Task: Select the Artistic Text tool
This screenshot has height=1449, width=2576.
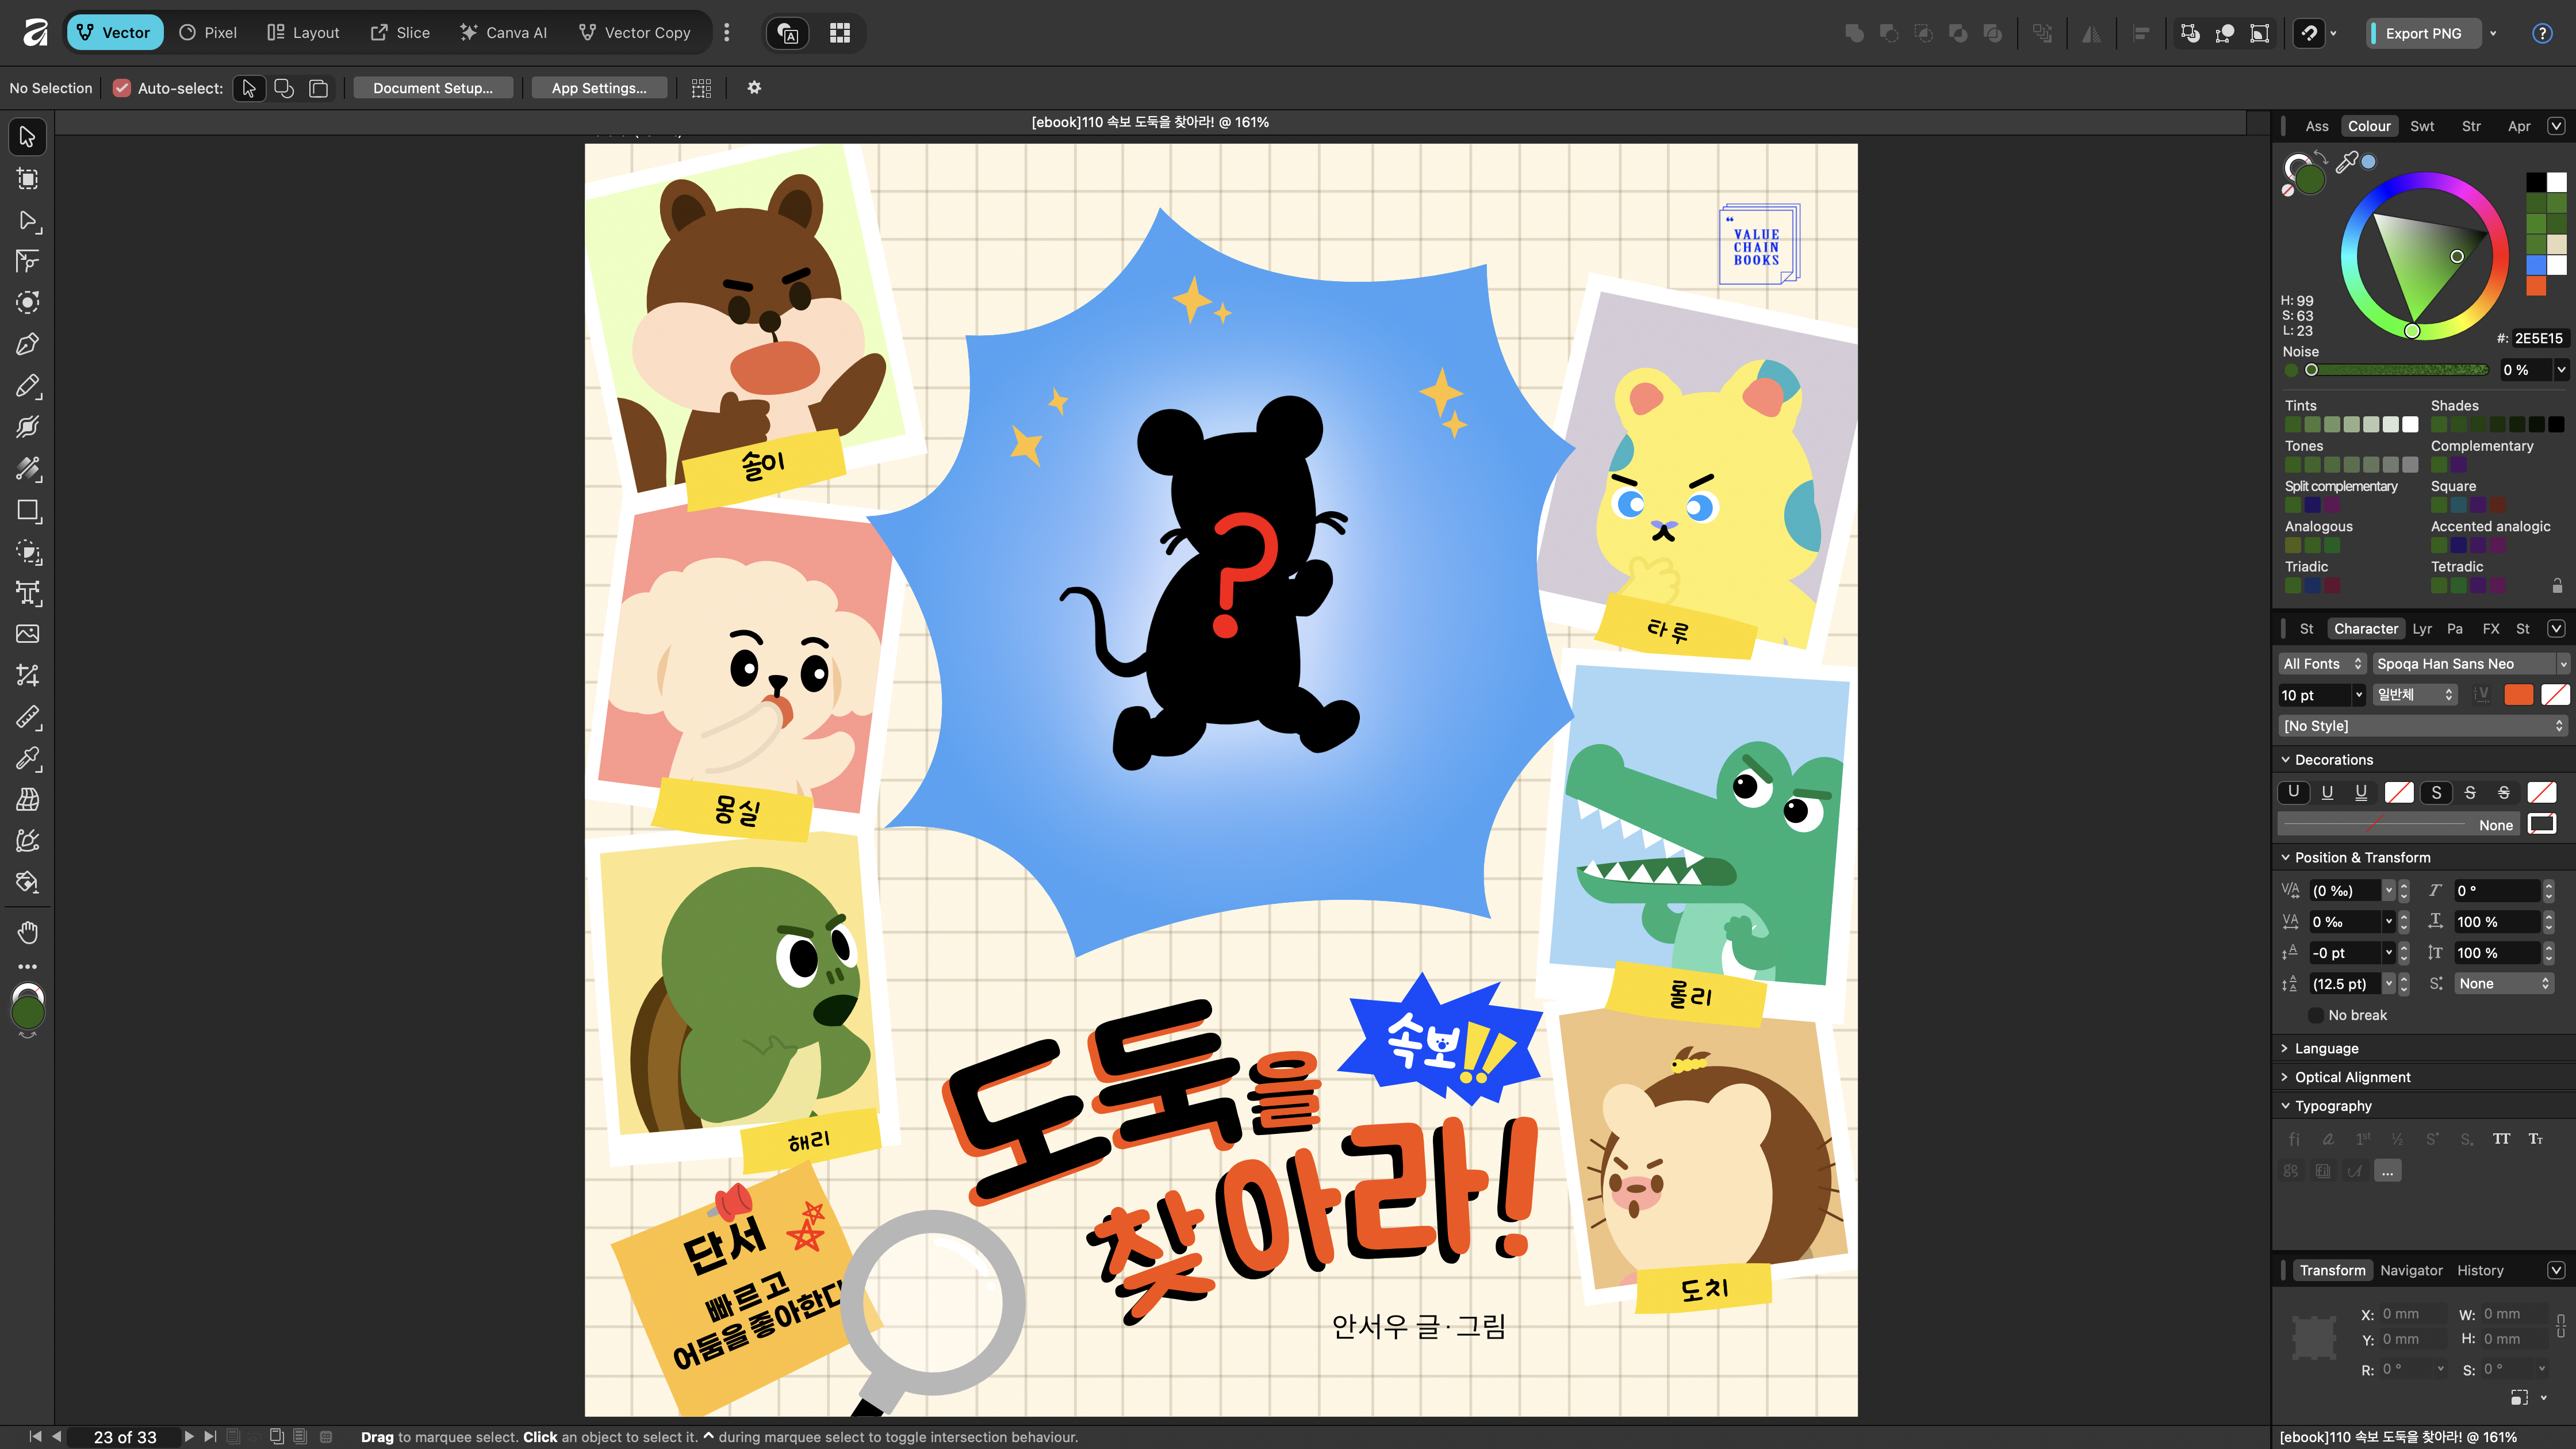Action: 27,593
